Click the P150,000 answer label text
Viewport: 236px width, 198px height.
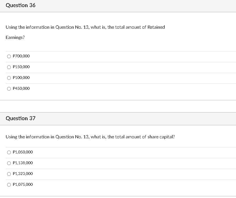[x=21, y=67]
